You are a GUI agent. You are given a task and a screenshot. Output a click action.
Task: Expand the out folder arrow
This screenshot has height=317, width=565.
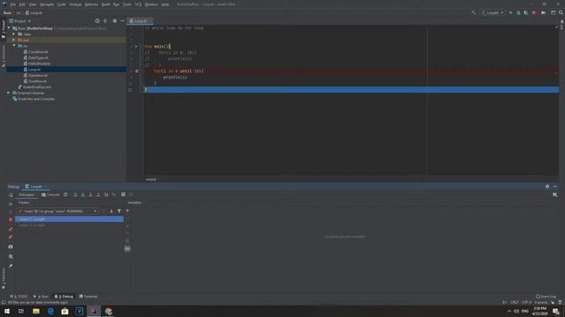coord(14,40)
